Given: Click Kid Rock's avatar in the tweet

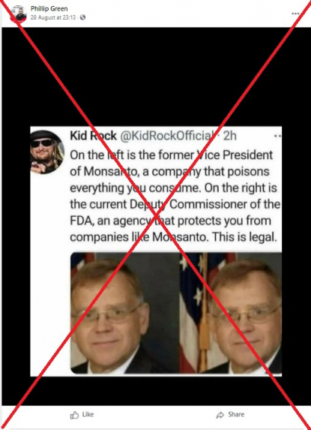Looking at the screenshot, I should (47, 152).
